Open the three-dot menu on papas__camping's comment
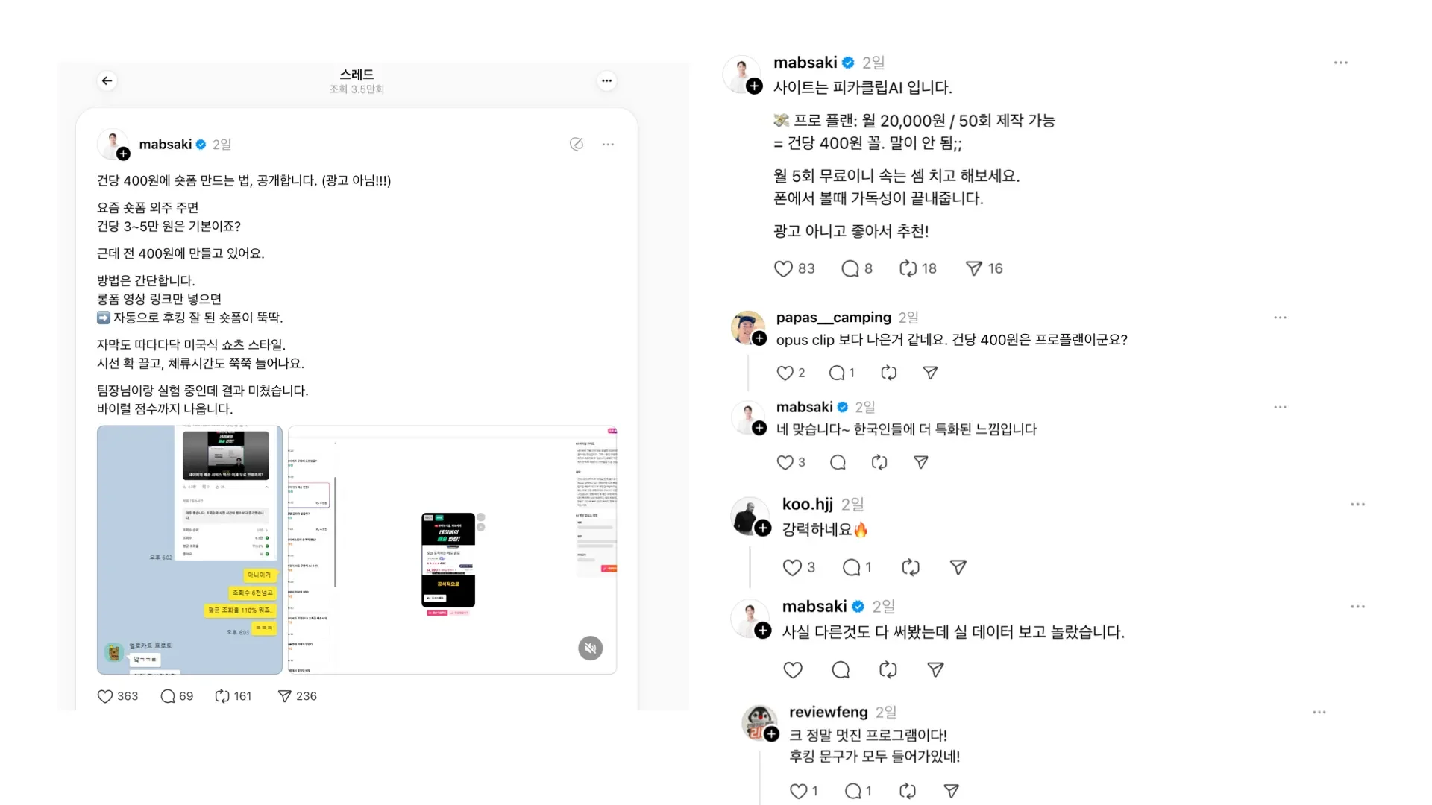 point(1281,318)
